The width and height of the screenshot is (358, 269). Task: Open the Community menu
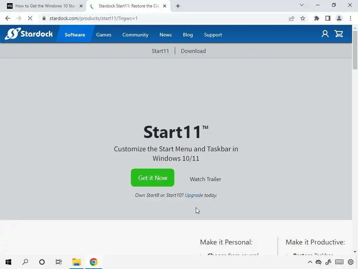tap(135, 35)
